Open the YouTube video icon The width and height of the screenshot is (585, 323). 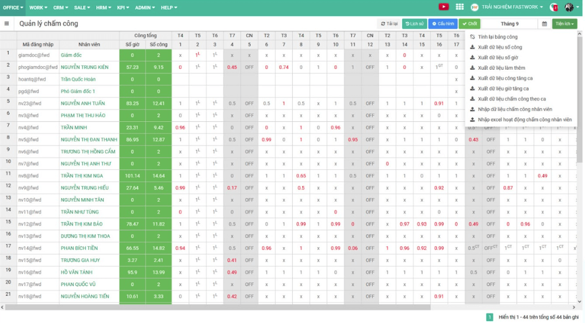tap(444, 7)
